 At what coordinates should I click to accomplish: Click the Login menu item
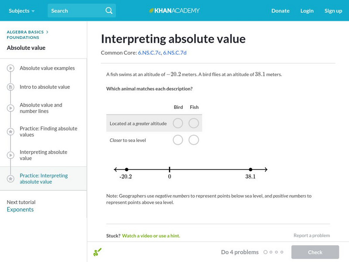(307, 10)
